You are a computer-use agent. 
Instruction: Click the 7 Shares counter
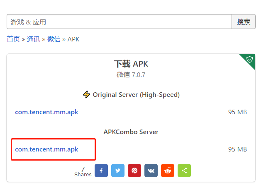coord(83,172)
